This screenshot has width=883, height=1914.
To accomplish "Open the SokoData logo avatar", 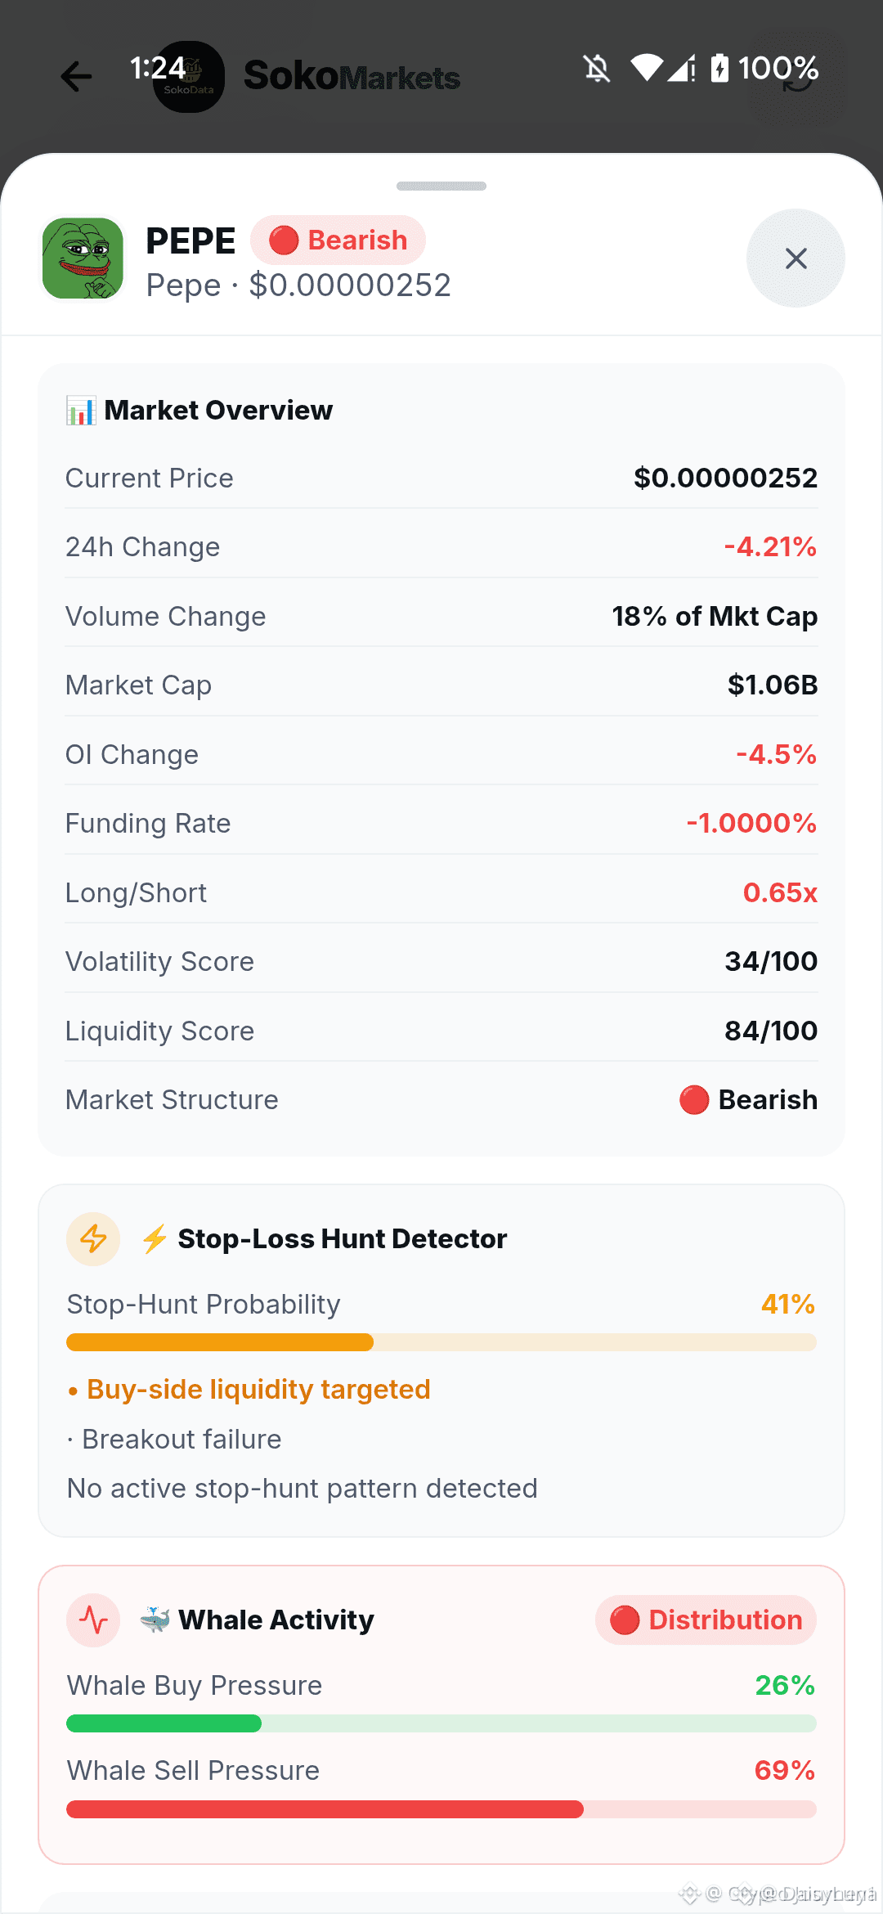I will [x=189, y=77].
